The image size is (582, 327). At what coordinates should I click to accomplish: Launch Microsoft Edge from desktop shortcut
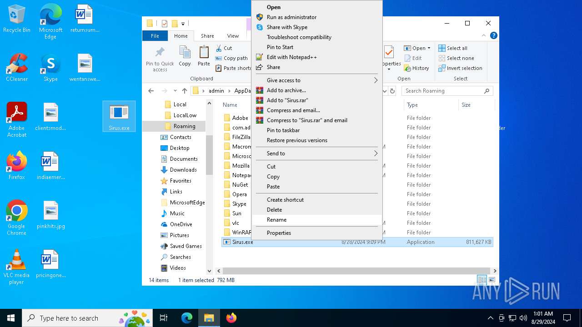click(50, 22)
